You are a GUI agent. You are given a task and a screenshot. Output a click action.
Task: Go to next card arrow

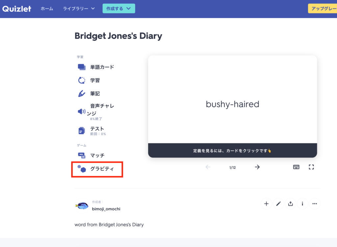(x=257, y=167)
